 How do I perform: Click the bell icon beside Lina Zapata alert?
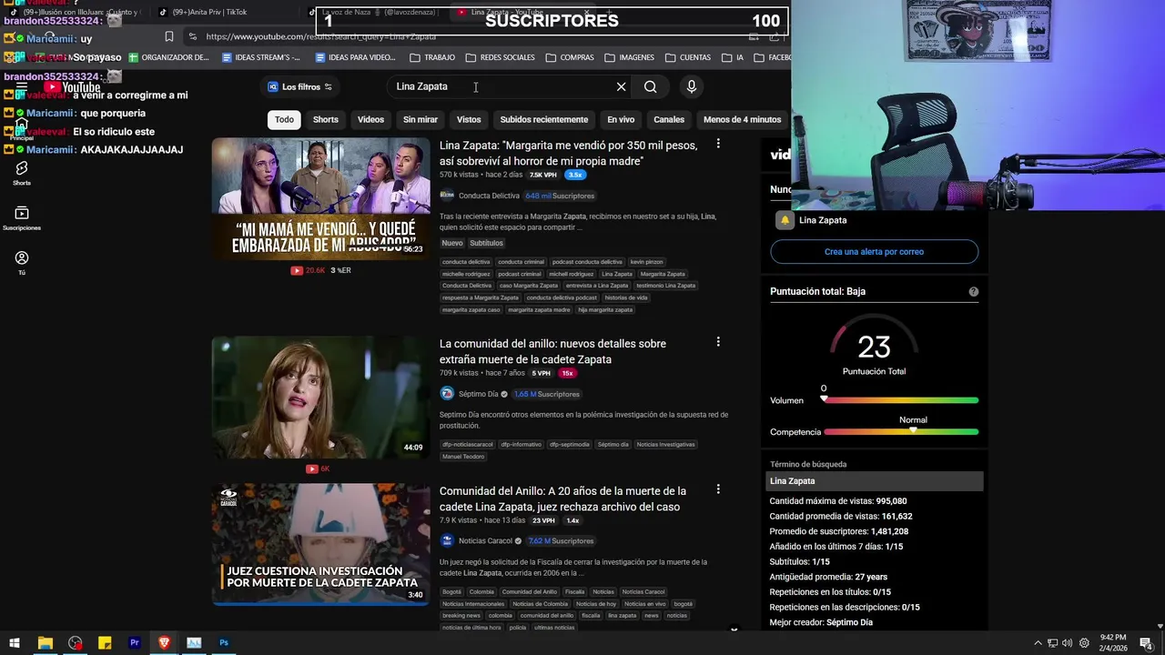click(785, 220)
